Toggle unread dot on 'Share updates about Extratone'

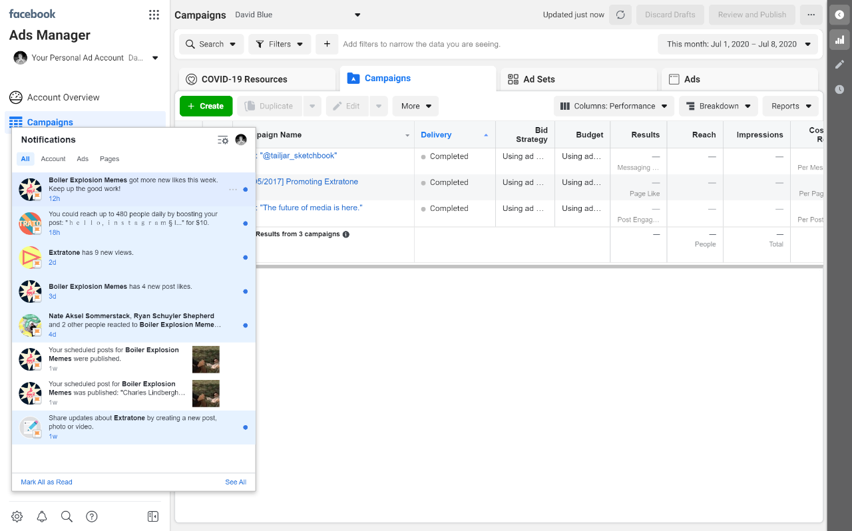coord(246,427)
